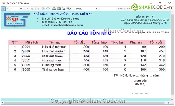This screenshot has width=175, height=106.
Task: Click Phát sinh value 142
Action: click(136, 65)
